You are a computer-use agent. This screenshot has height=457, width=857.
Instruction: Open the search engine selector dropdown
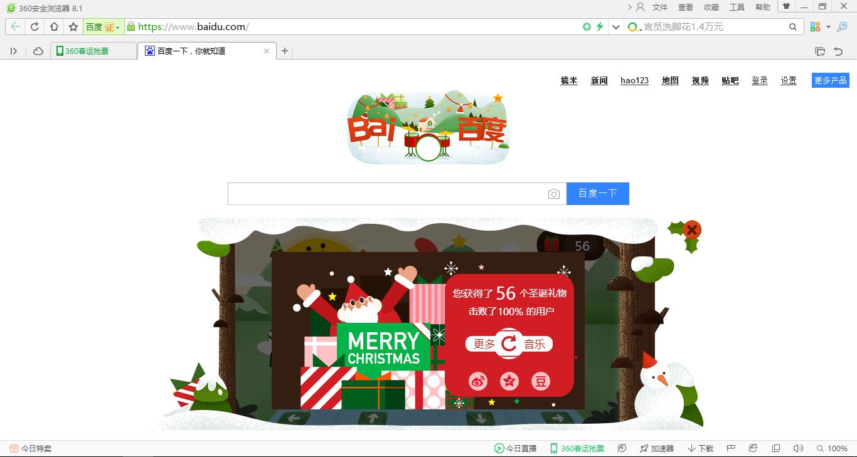point(634,27)
